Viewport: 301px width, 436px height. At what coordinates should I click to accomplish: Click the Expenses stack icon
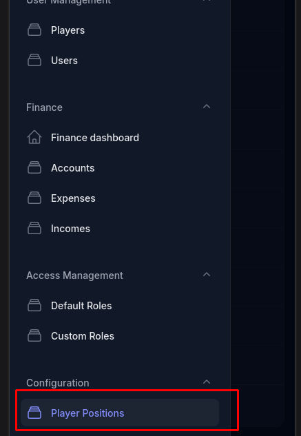click(34, 198)
